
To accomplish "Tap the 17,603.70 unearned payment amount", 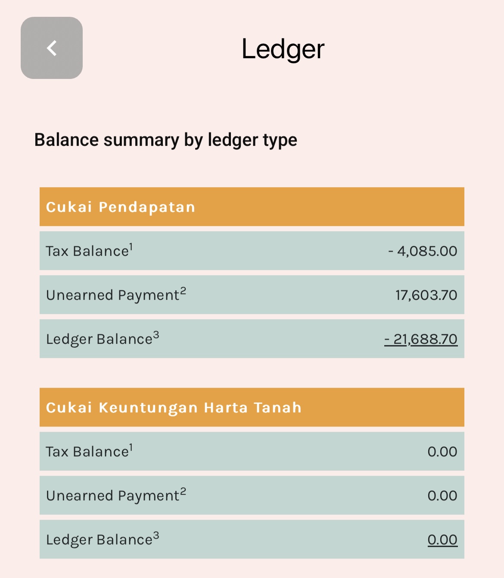I will coord(426,295).
